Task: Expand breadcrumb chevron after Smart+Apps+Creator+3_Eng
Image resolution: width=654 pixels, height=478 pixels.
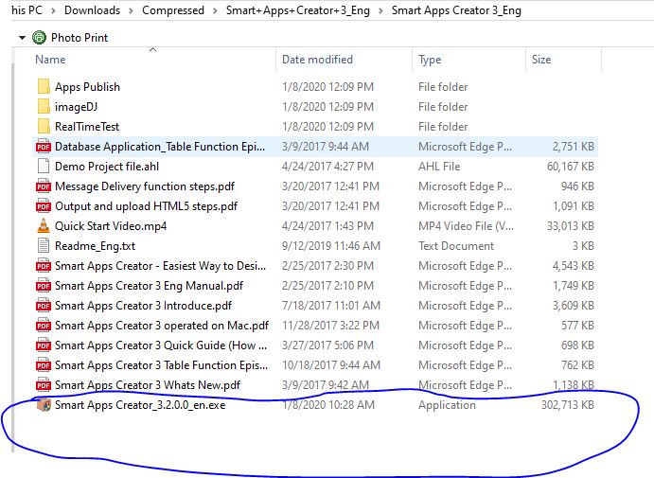Action: click(380, 10)
